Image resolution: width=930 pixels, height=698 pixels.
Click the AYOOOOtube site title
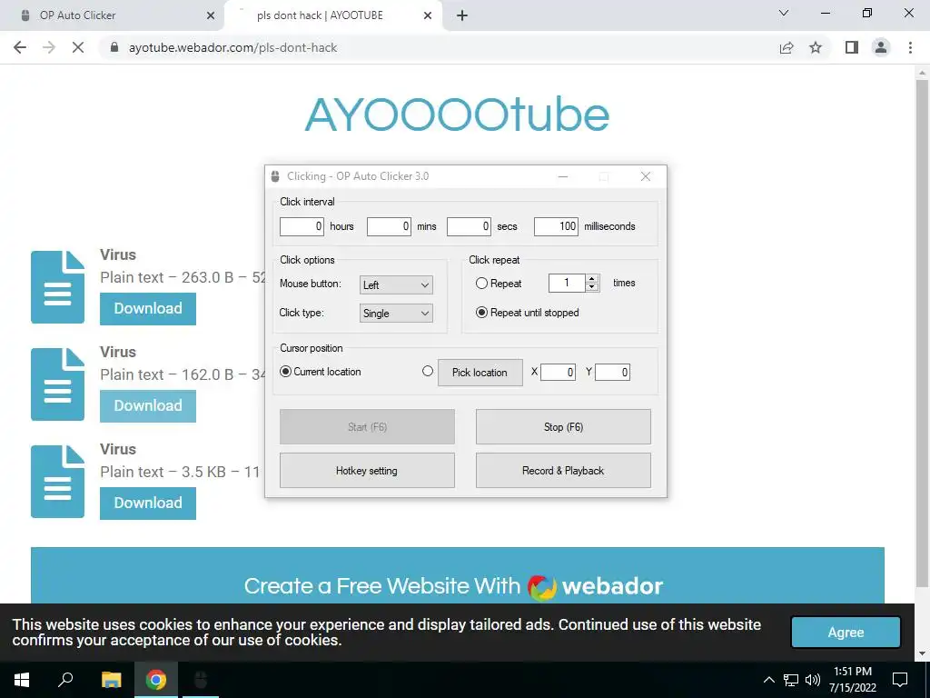tap(457, 115)
